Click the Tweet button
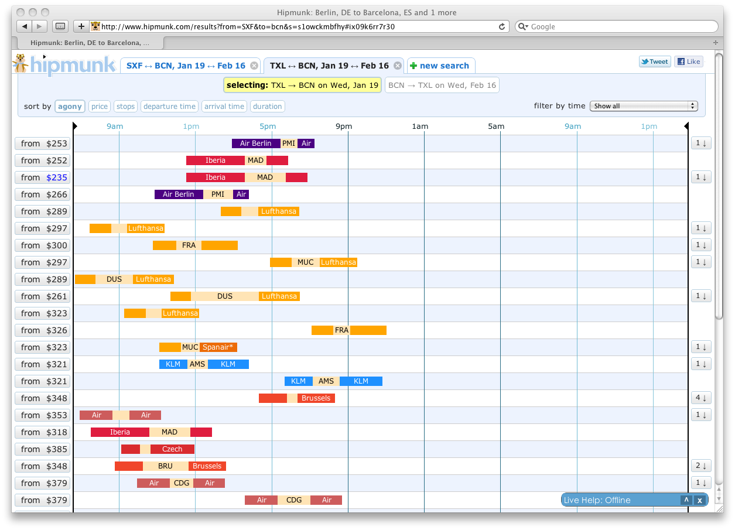Viewport: 735px width, 530px height. click(655, 61)
